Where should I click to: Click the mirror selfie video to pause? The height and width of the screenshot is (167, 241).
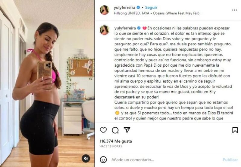click(47, 83)
